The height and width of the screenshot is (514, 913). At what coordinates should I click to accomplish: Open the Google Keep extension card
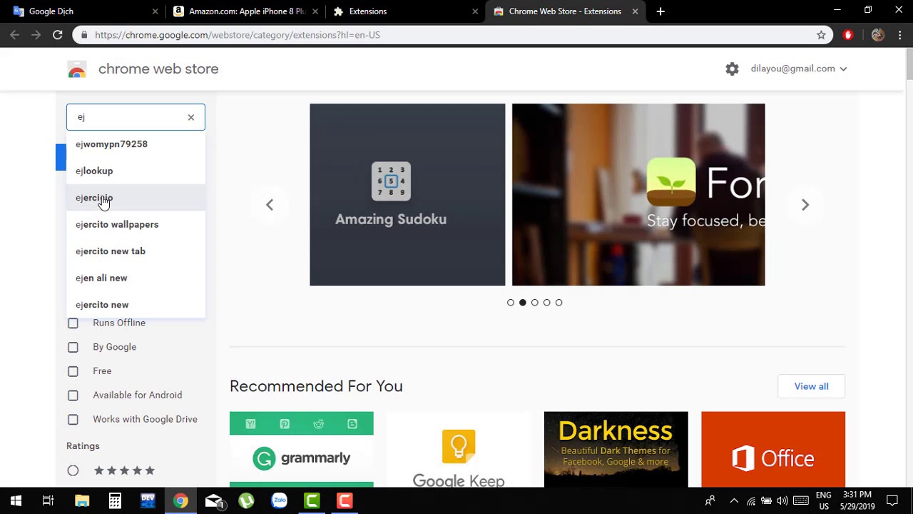pos(459,449)
